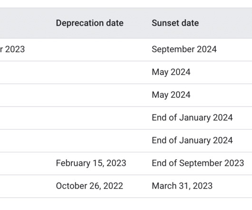
Task: Select the End of September 2023 cell
Action: tap(198, 163)
